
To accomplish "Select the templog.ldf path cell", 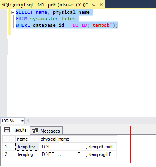I will (78, 154).
